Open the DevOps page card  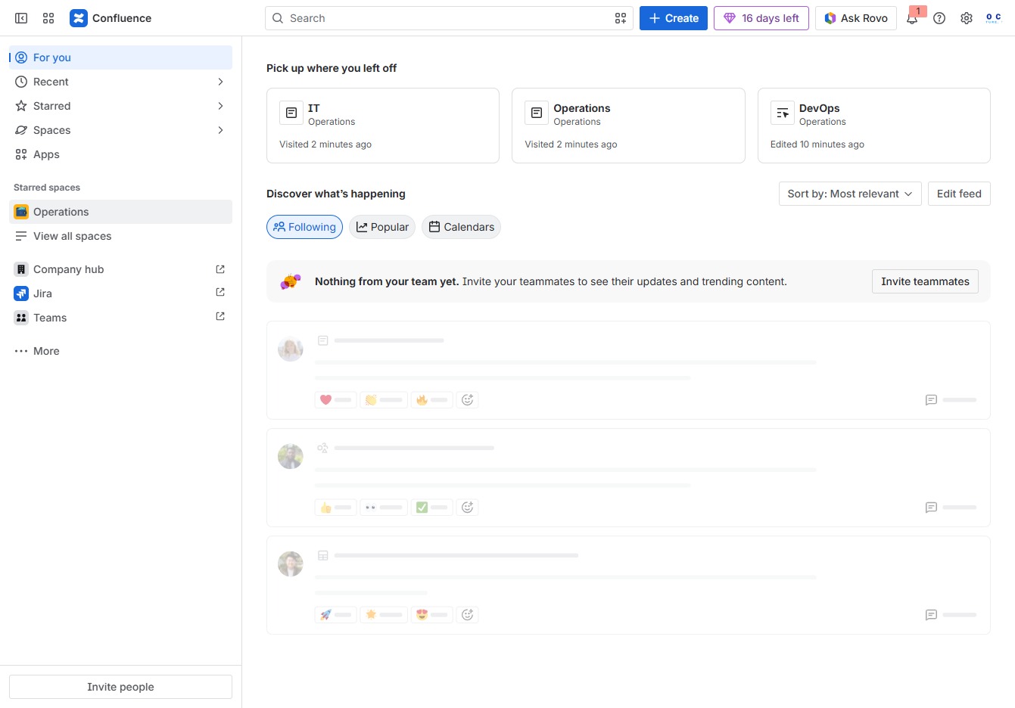pos(874,126)
